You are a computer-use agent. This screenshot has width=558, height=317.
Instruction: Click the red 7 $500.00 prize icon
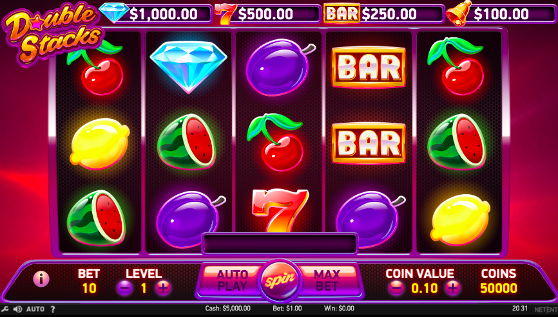pyautogui.click(x=226, y=15)
